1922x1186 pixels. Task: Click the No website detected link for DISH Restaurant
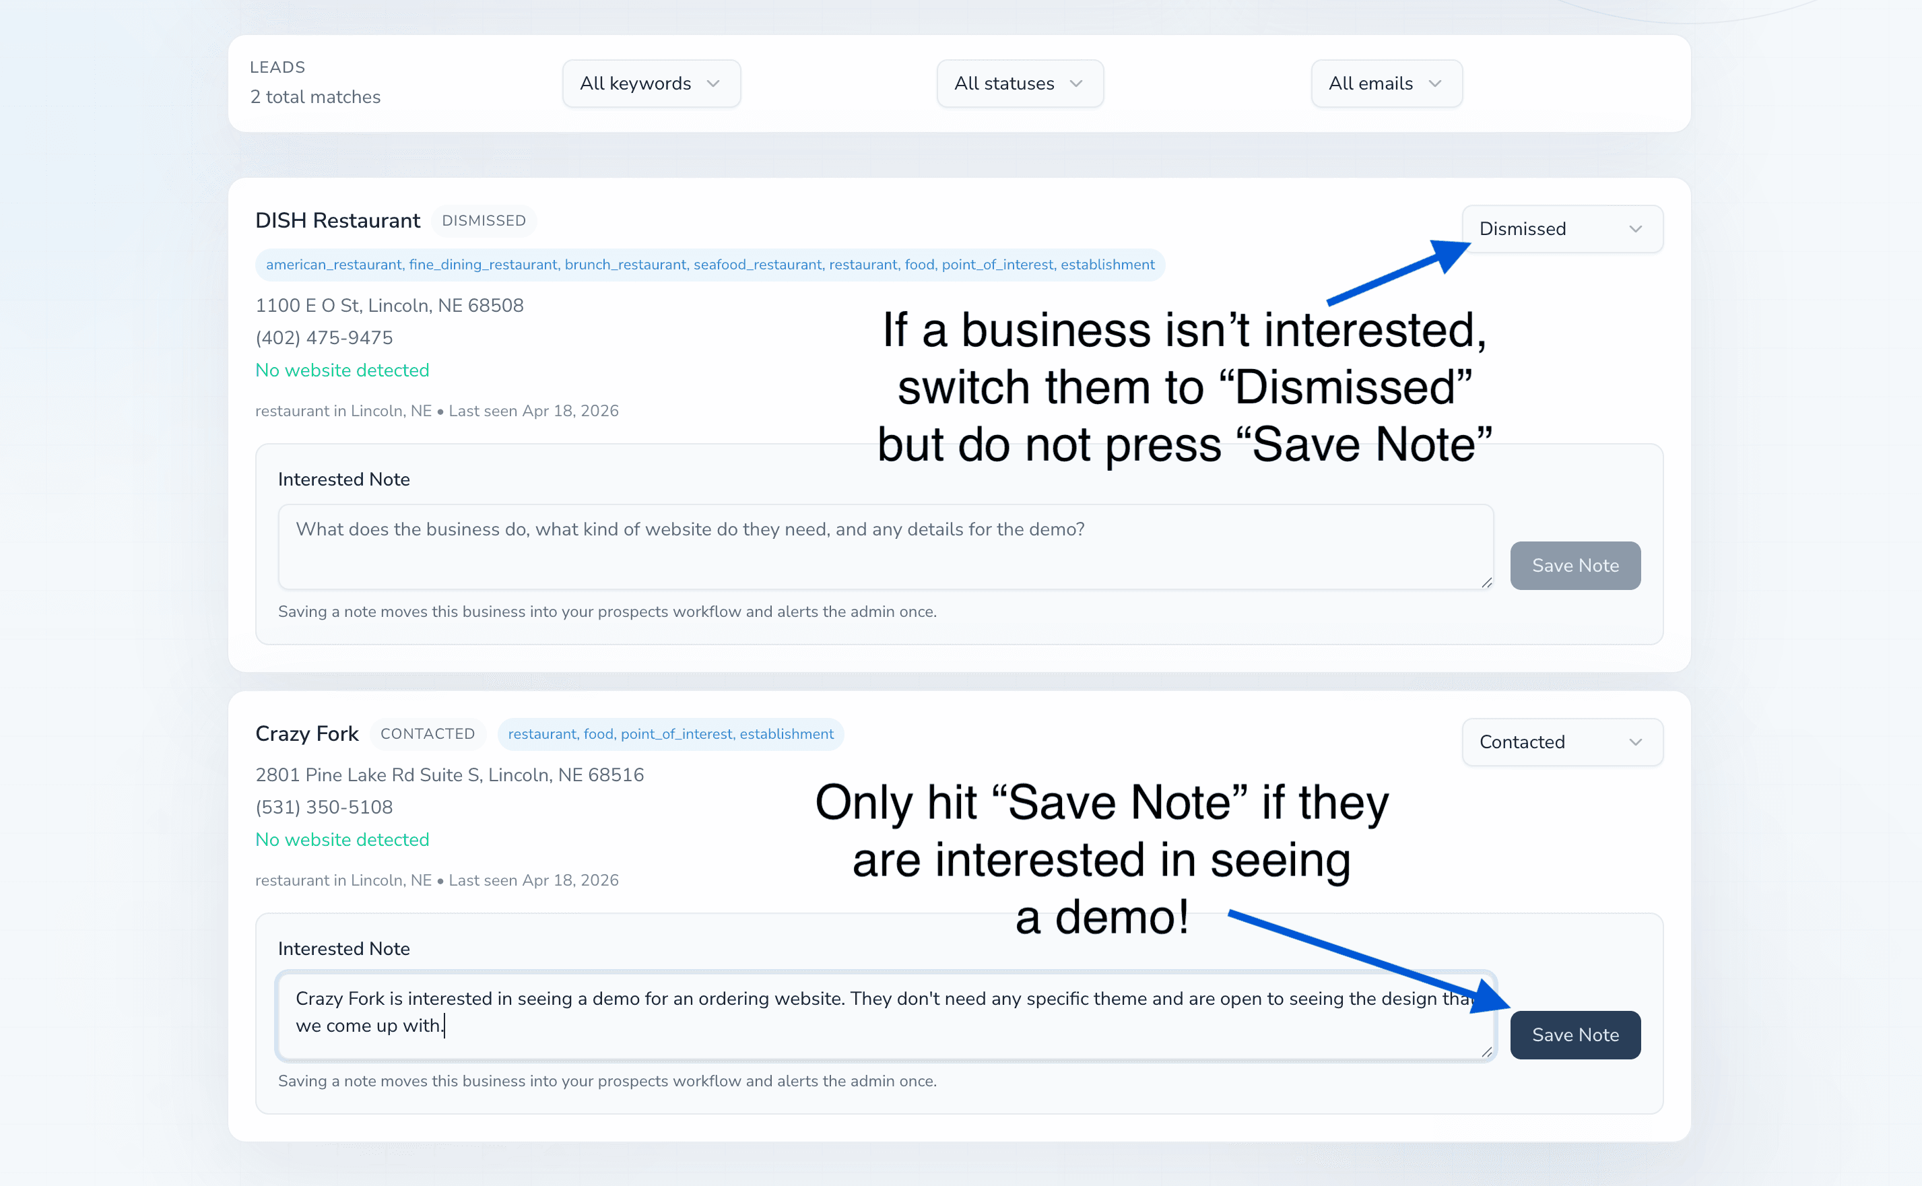341,370
